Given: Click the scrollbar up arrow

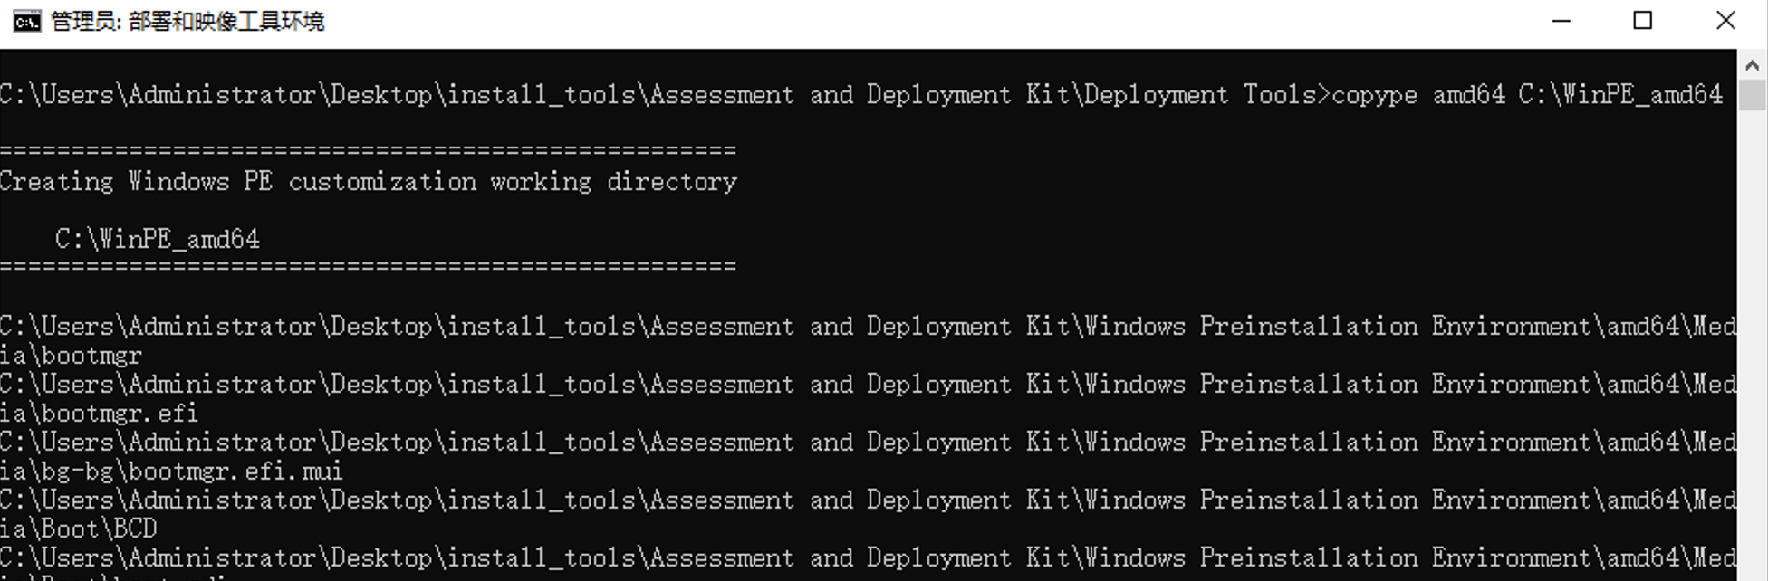Looking at the screenshot, I should pyautogui.click(x=1751, y=64).
